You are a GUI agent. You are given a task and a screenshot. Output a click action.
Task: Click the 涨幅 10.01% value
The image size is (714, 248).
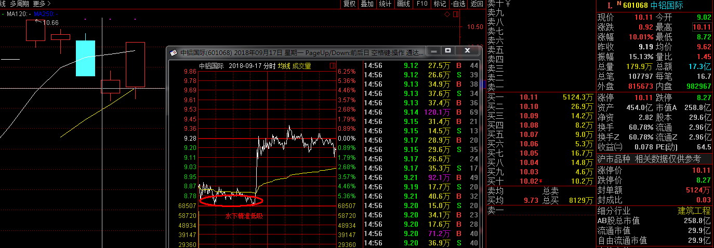coord(640,37)
